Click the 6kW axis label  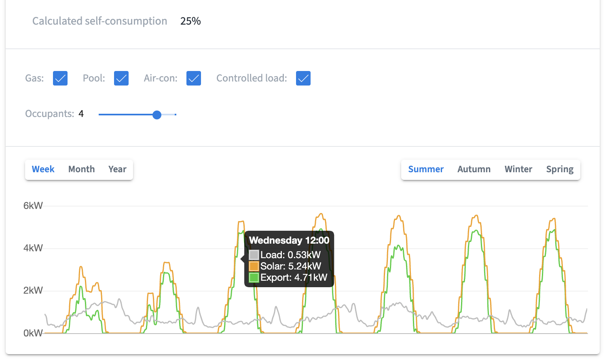(x=33, y=206)
